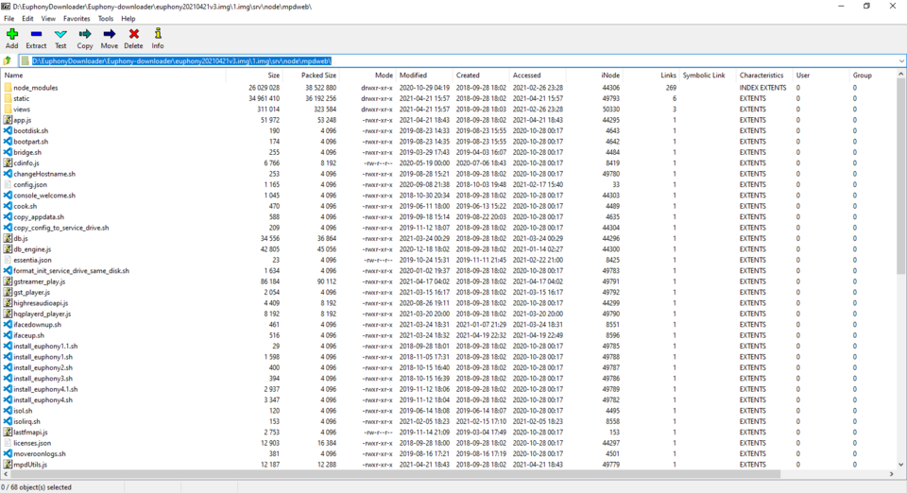Click the Extract toolbar icon

pos(36,35)
